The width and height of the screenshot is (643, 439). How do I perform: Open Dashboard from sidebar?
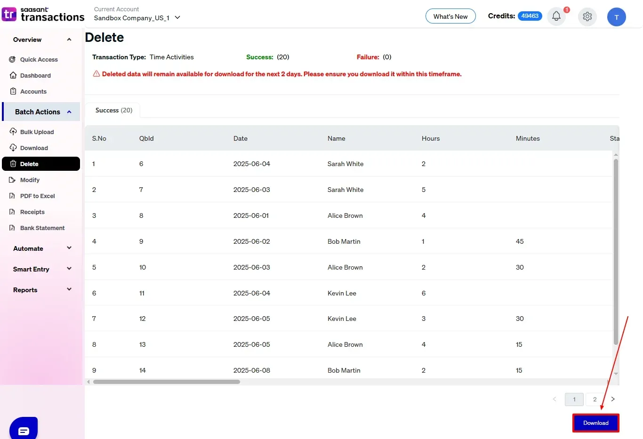35,75
